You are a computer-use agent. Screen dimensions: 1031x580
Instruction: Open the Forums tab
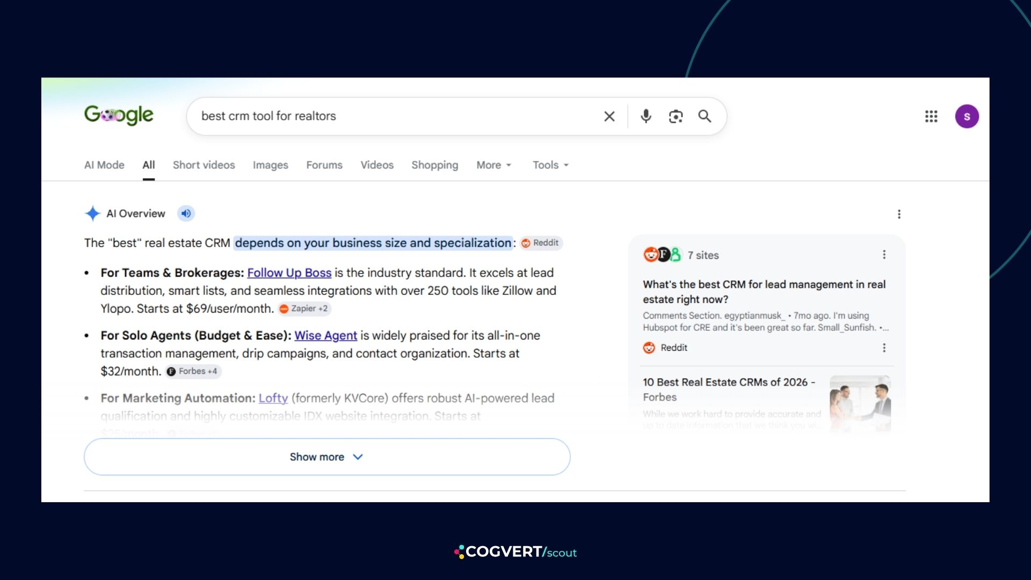tap(324, 165)
